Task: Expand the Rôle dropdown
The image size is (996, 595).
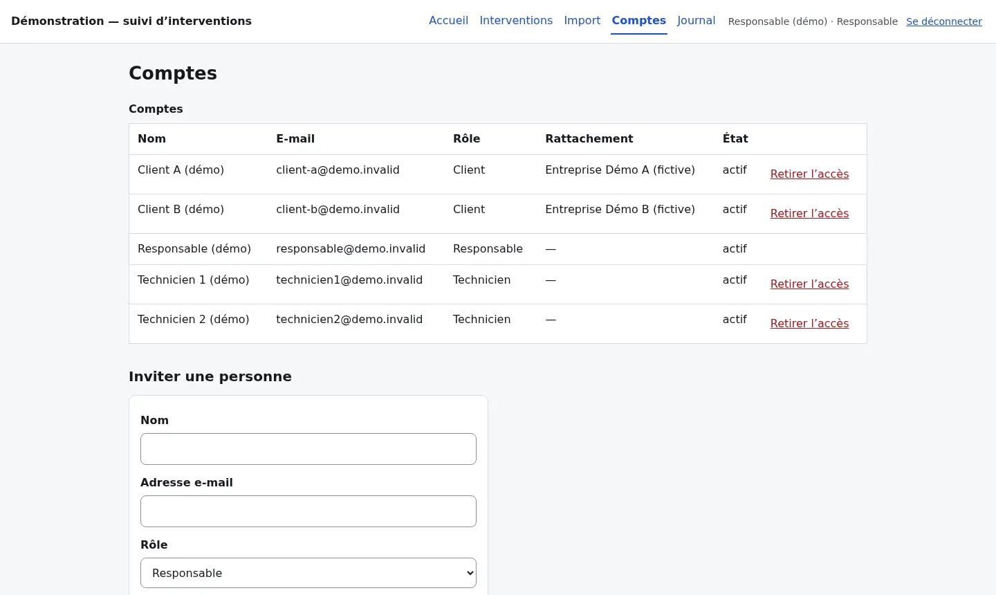Action: pyautogui.click(x=308, y=573)
